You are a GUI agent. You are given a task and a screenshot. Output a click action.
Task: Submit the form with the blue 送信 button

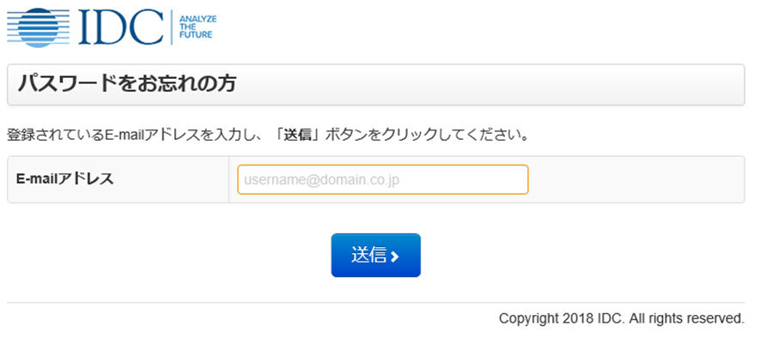[375, 255]
